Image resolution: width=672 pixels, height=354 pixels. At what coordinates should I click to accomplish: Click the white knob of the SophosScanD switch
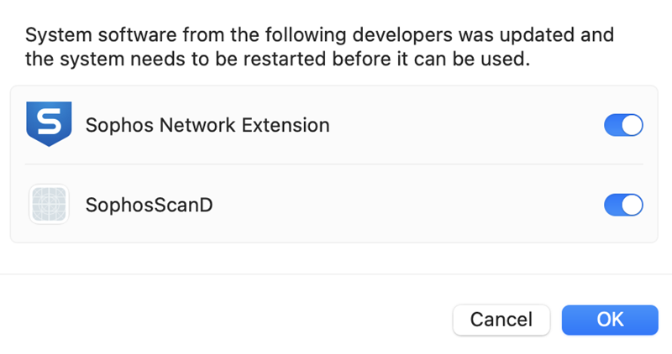tap(633, 205)
